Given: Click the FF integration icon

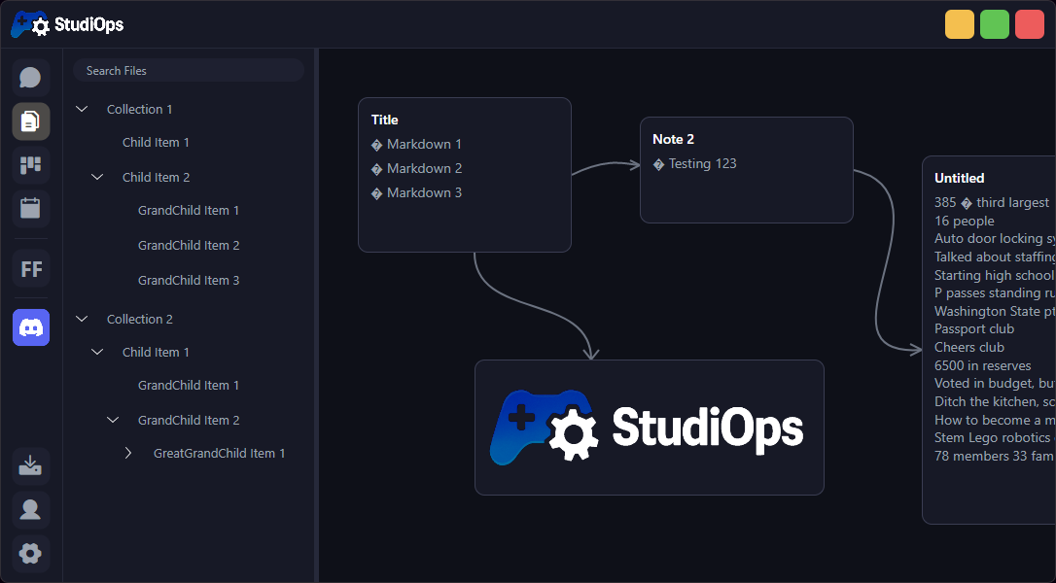Looking at the screenshot, I should (29, 268).
